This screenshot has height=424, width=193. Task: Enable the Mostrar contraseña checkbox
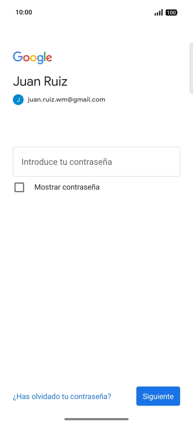(x=19, y=187)
